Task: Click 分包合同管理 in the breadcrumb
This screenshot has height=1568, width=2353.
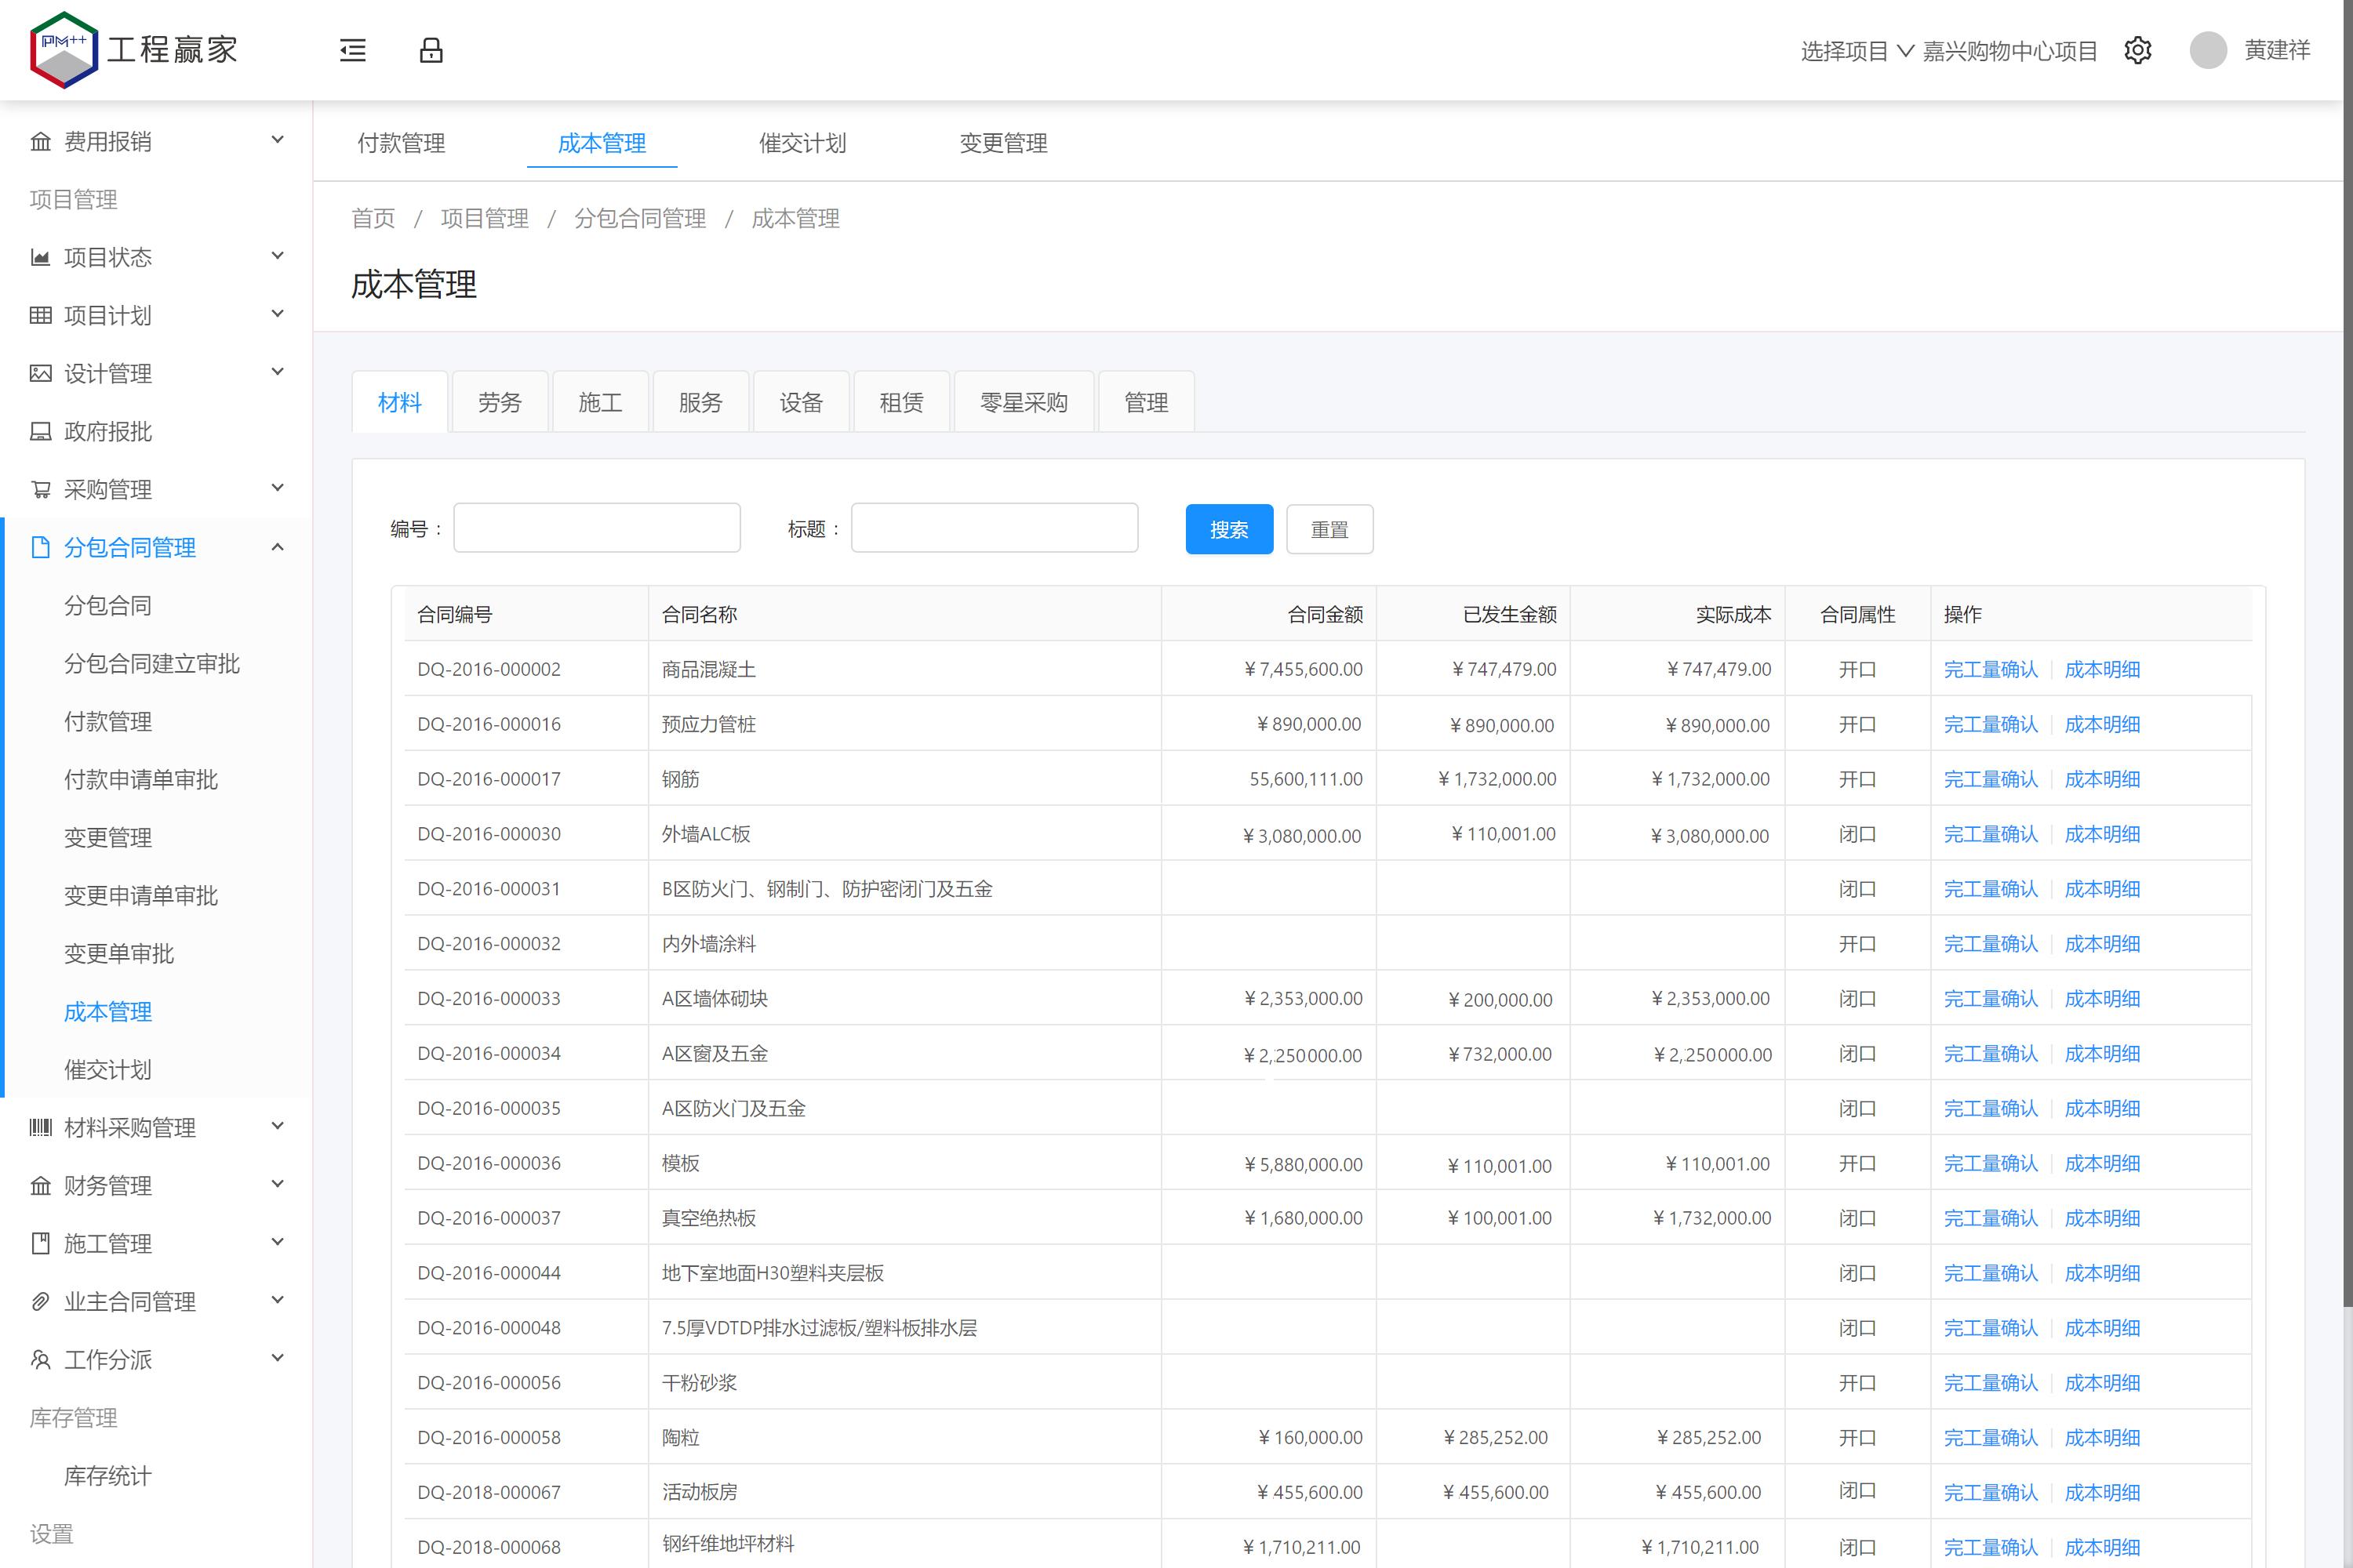Action: (640, 218)
